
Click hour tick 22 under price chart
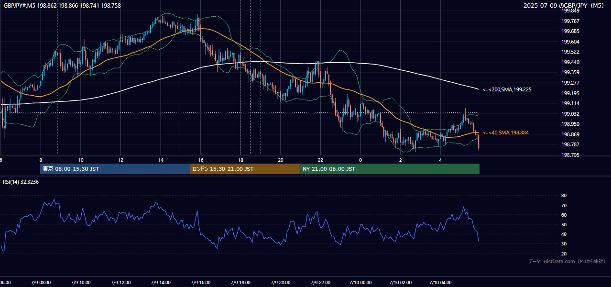click(321, 160)
